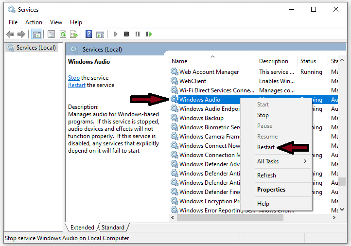Open the Help menu
Image resolution: width=351 pixels, height=246 pixels.
[76, 22]
